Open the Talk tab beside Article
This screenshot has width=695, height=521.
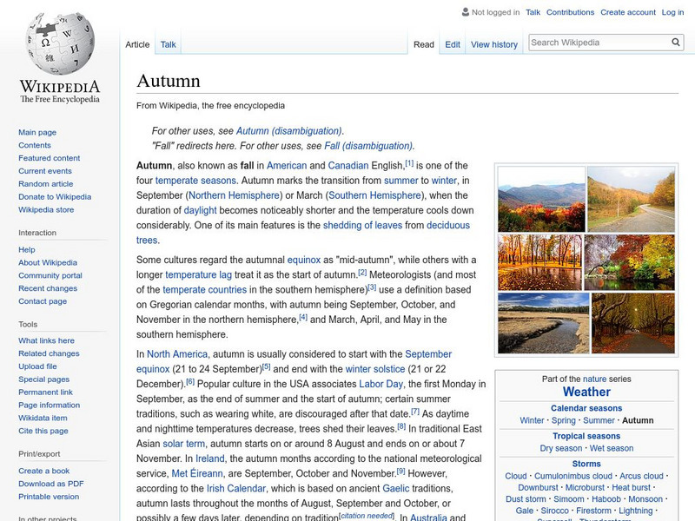[x=168, y=44]
